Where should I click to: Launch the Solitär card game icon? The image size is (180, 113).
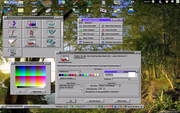(103, 12)
